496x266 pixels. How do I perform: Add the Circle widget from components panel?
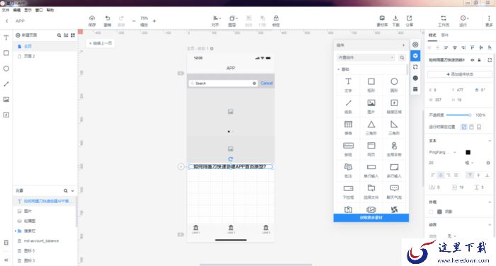394,85
